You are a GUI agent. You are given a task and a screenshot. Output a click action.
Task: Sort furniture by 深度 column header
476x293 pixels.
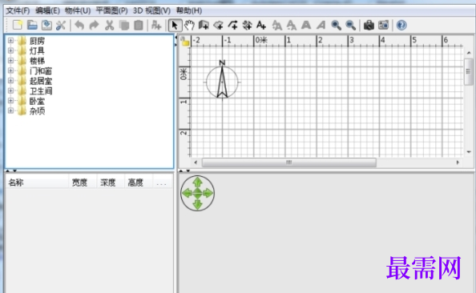pyautogui.click(x=111, y=183)
